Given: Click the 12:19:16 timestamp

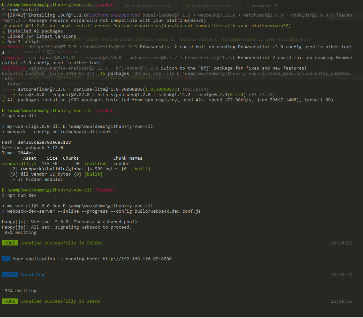Looking at the screenshot, I should 341,301.
